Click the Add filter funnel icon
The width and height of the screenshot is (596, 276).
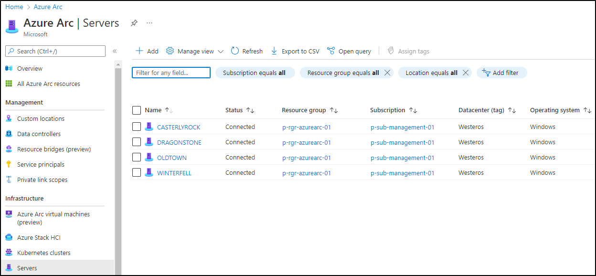(486, 73)
